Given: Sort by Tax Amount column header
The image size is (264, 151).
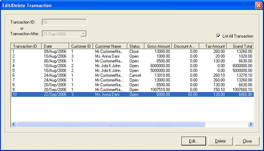Looking at the screenshot, I should 213,46.
